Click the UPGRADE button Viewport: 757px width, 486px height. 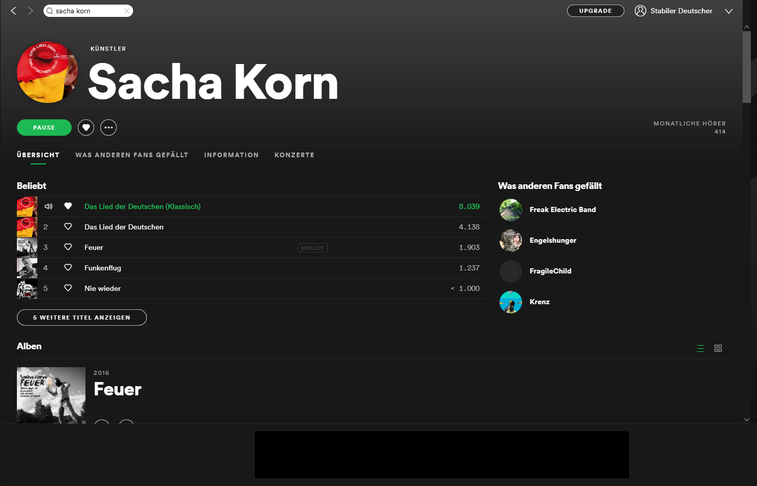click(595, 11)
